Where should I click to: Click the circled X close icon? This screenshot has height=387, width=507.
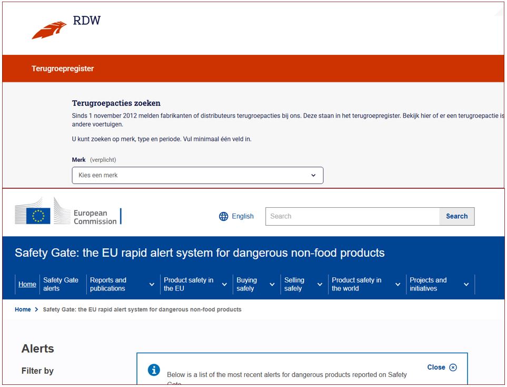[x=453, y=367]
